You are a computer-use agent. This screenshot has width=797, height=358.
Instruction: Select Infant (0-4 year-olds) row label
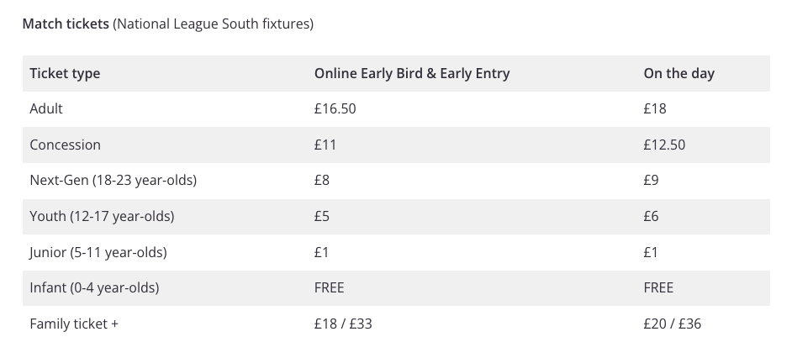point(94,288)
